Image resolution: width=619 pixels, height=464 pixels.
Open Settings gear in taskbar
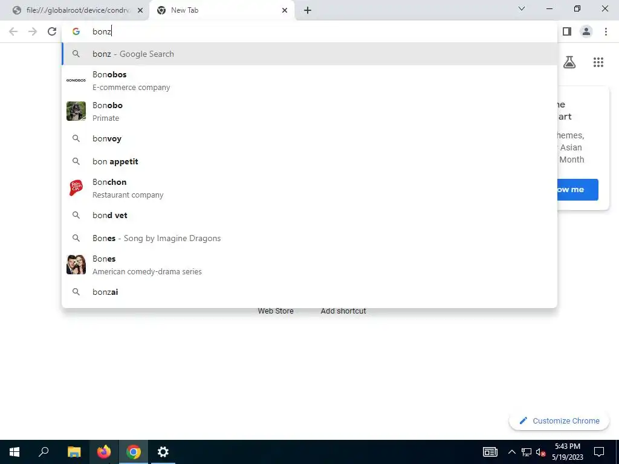[163, 452]
